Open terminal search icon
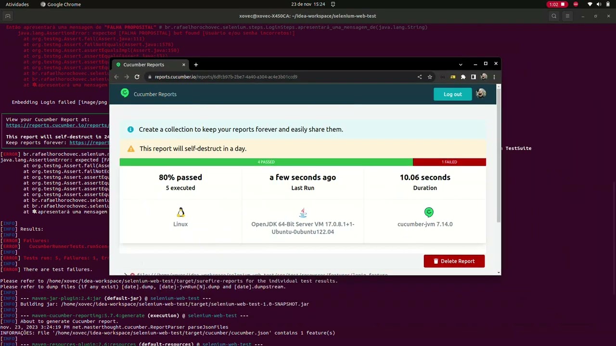The image size is (616, 346). 554,16
